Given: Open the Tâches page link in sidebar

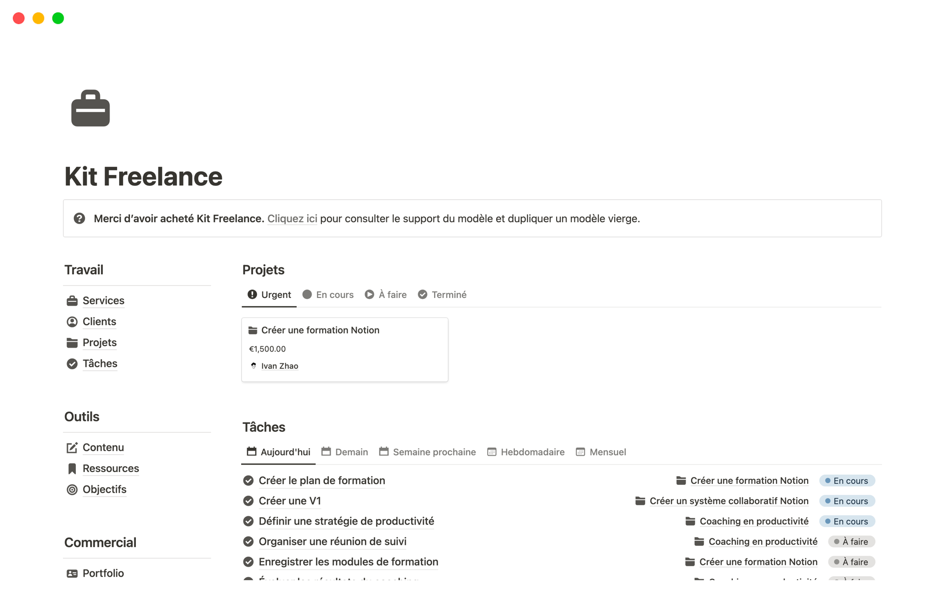Looking at the screenshot, I should (100, 363).
